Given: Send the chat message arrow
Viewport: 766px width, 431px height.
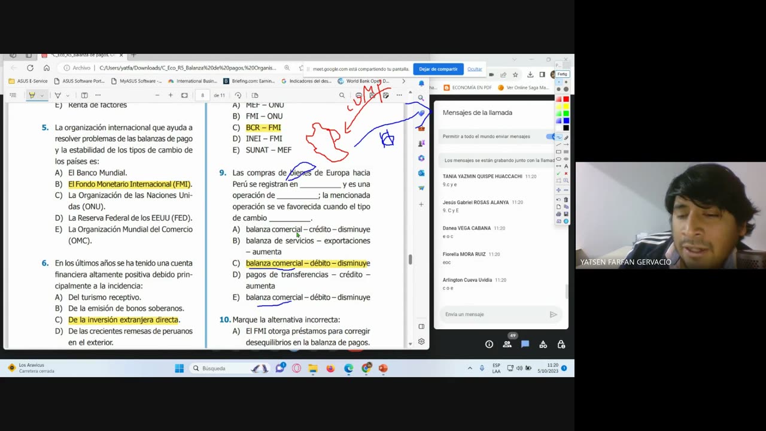Looking at the screenshot, I should click(x=554, y=314).
